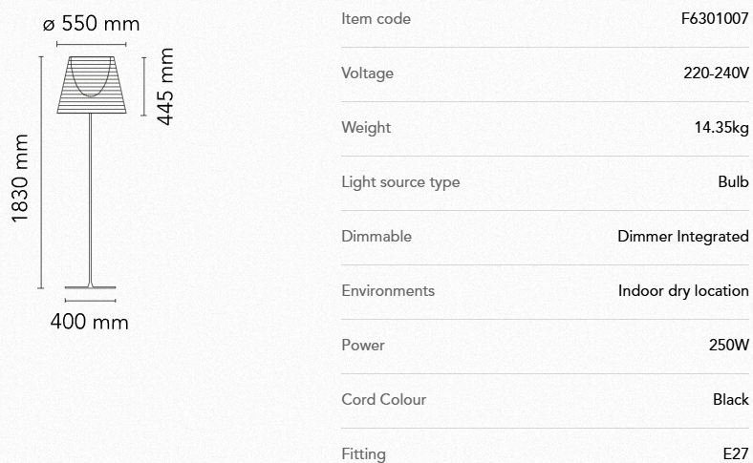The image size is (753, 463).
Task: Select the 445 mm shade height label
Action: pos(165,86)
